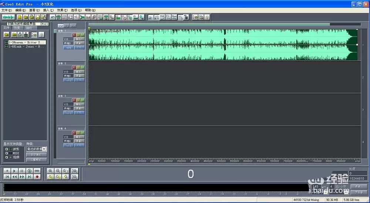Start playback with the Play button
Viewport: 370px width, 203px height.
pyautogui.click(x=14, y=171)
